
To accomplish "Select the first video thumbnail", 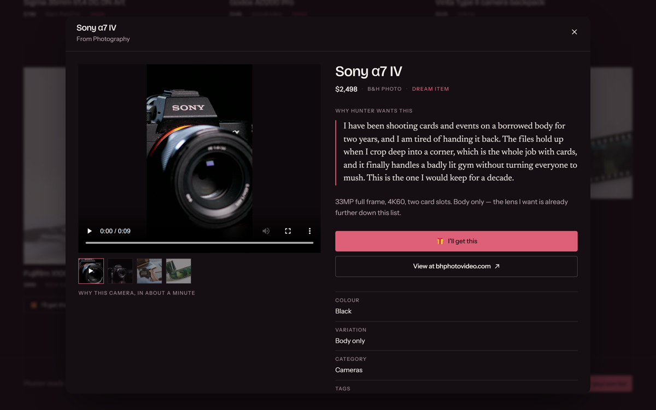I will coord(91,271).
